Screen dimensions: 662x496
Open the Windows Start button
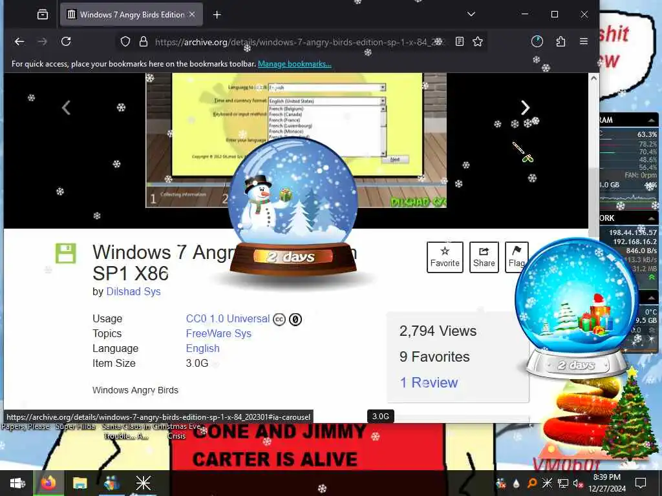click(17, 483)
